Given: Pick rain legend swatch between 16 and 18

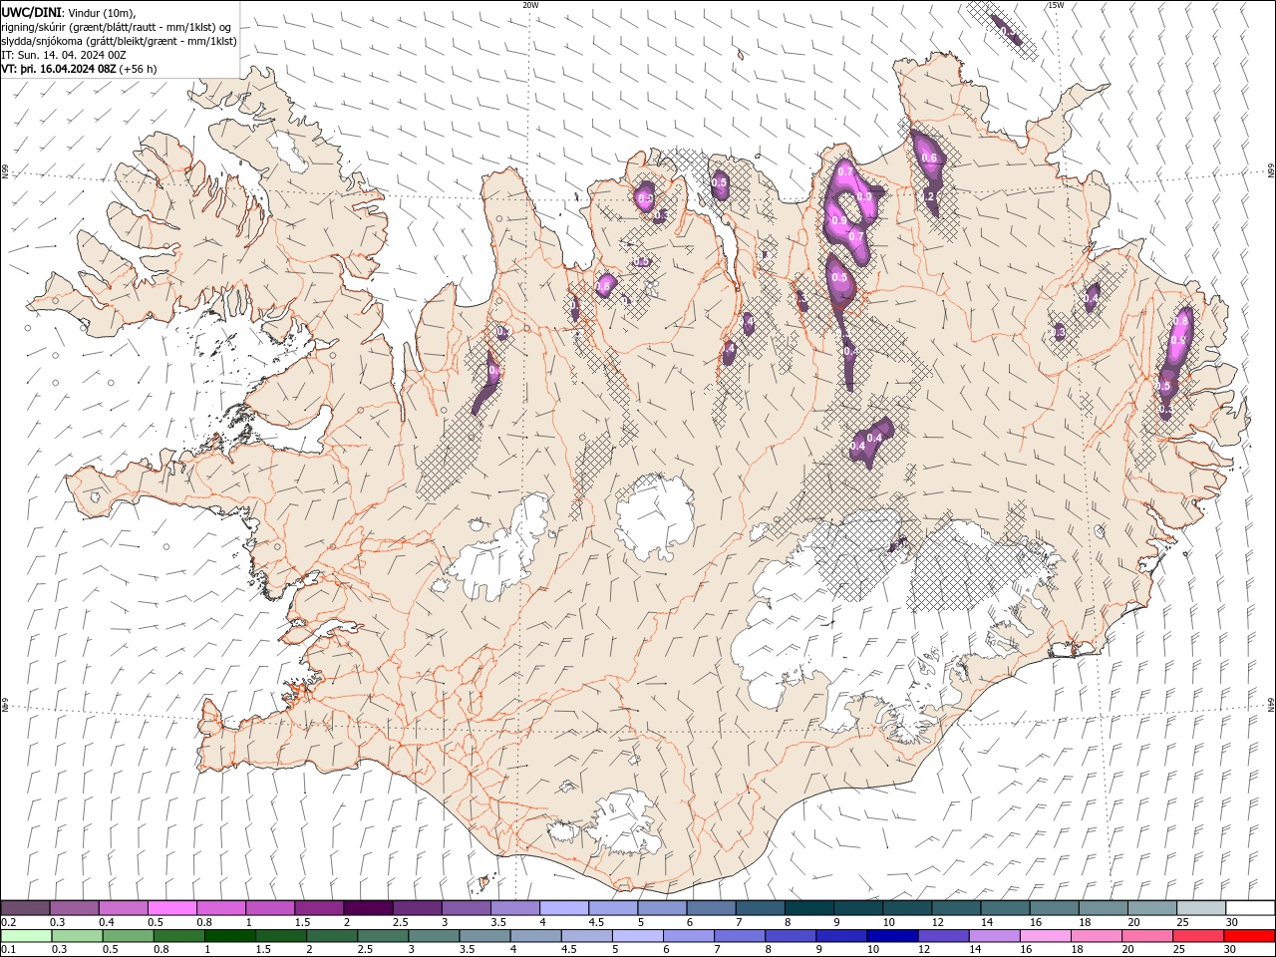Looking at the screenshot, I should tap(1045, 936).
